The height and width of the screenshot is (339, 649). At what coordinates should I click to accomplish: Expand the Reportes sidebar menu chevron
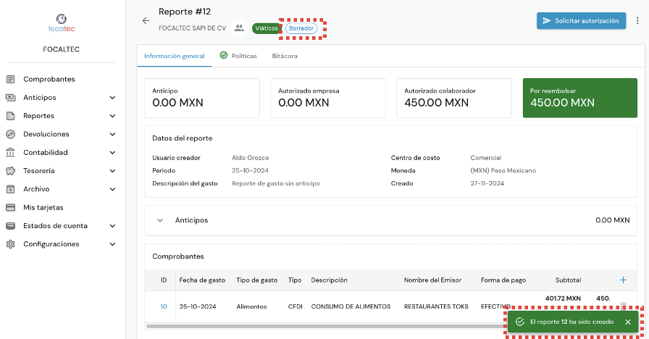coord(112,116)
